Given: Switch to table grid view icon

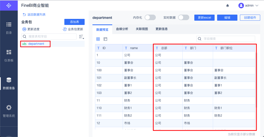Looking at the screenshot, I should 98,39.
